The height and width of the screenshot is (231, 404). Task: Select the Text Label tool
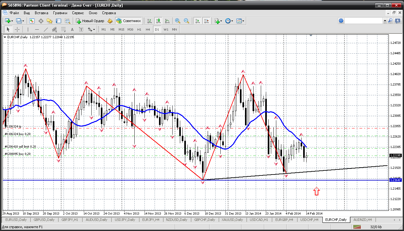pos(81,29)
